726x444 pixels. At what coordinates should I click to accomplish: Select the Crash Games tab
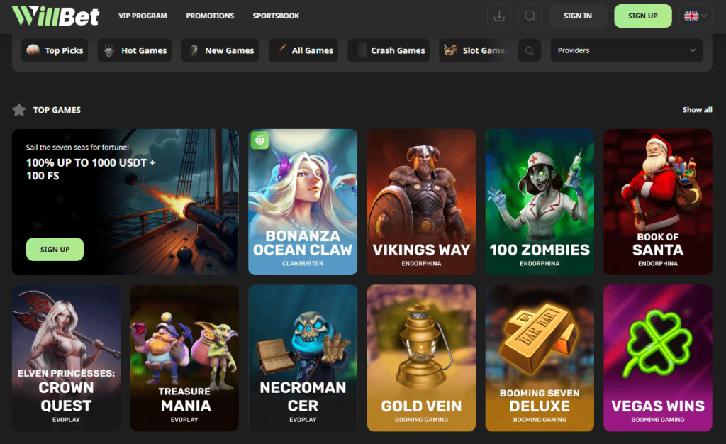389,50
